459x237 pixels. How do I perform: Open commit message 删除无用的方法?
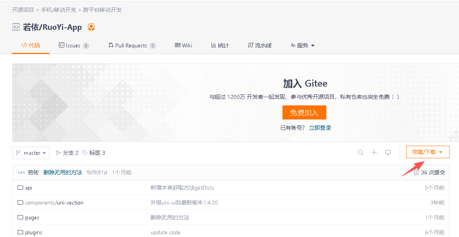click(63, 172)
